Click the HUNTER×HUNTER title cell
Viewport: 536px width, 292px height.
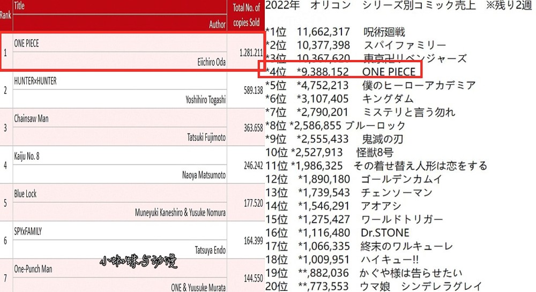coord(35,81)
